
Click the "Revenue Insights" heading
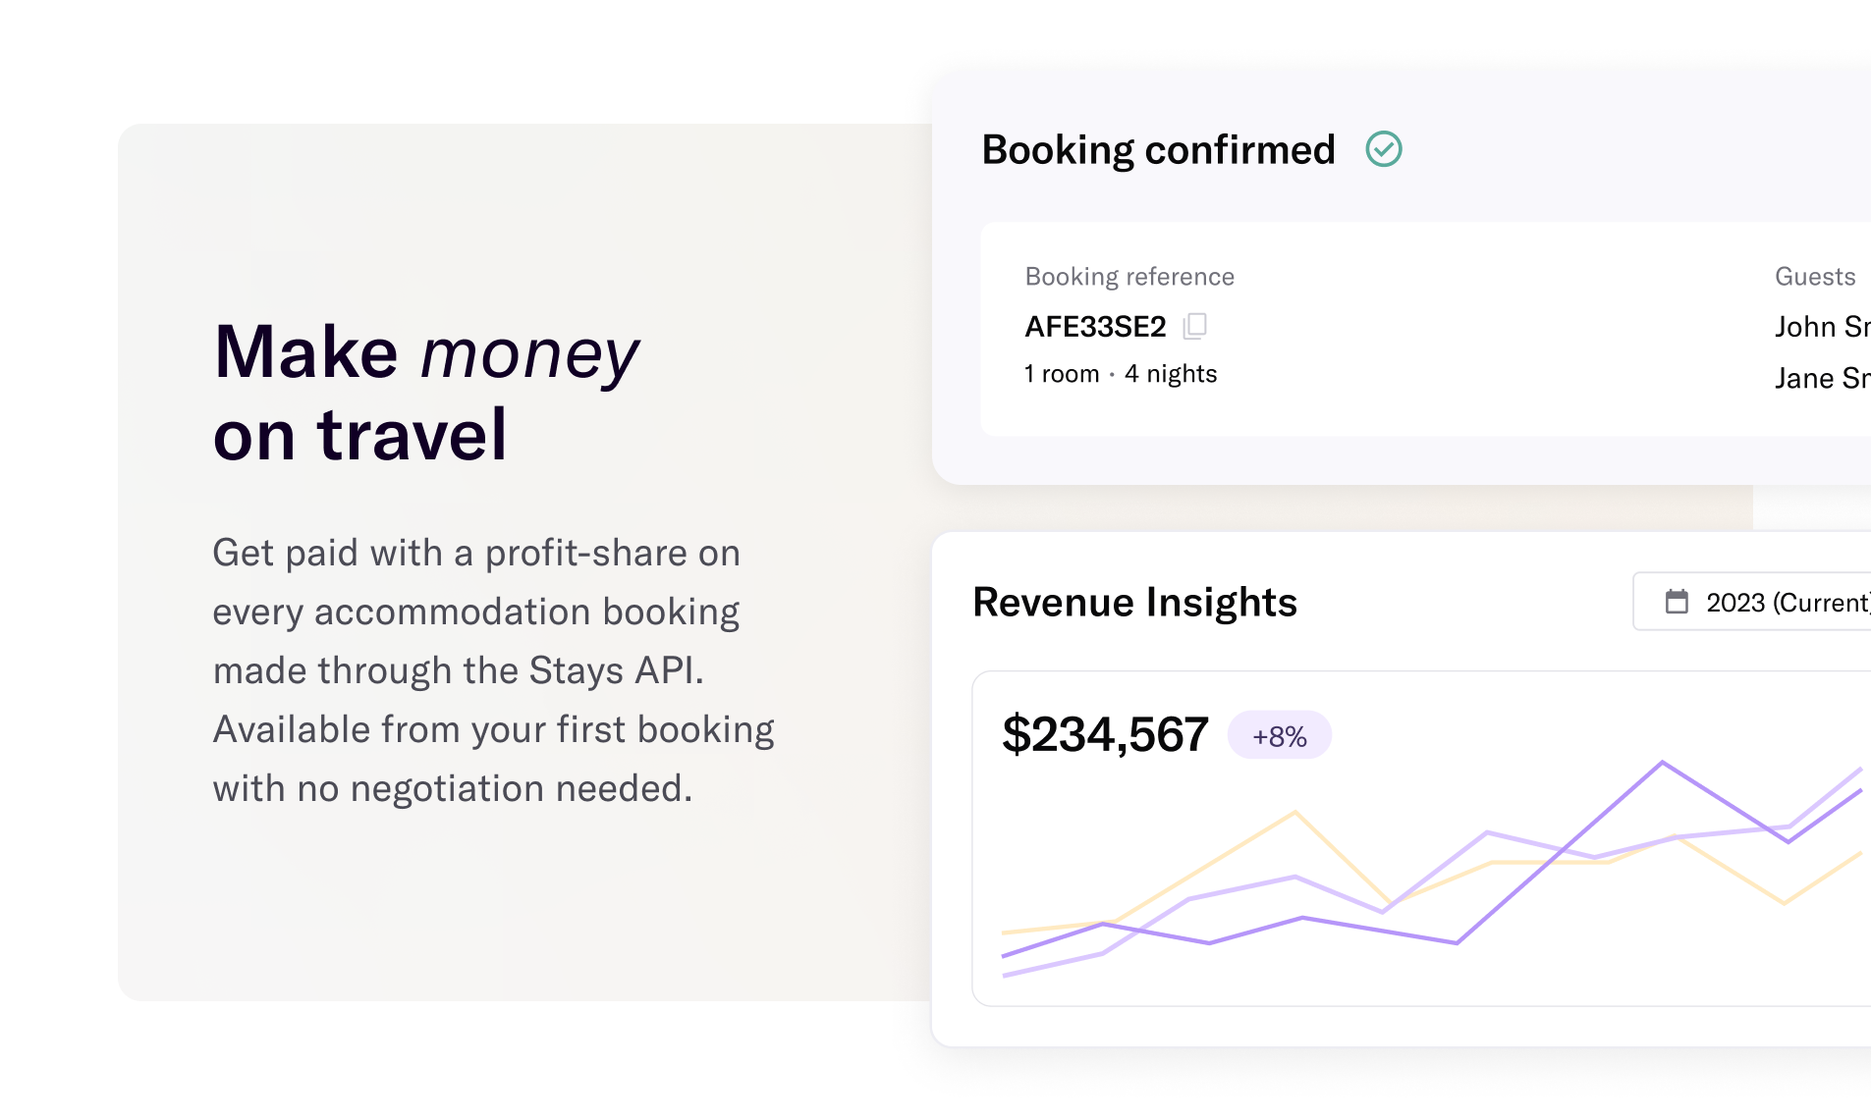click(x=1134, y=602)
